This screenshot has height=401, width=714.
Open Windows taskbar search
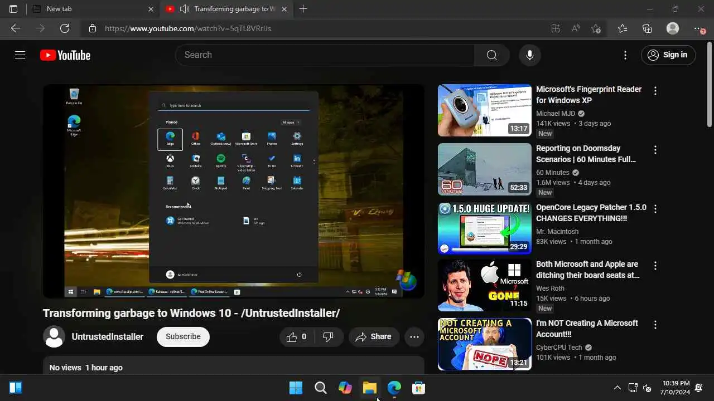(321, 388)
